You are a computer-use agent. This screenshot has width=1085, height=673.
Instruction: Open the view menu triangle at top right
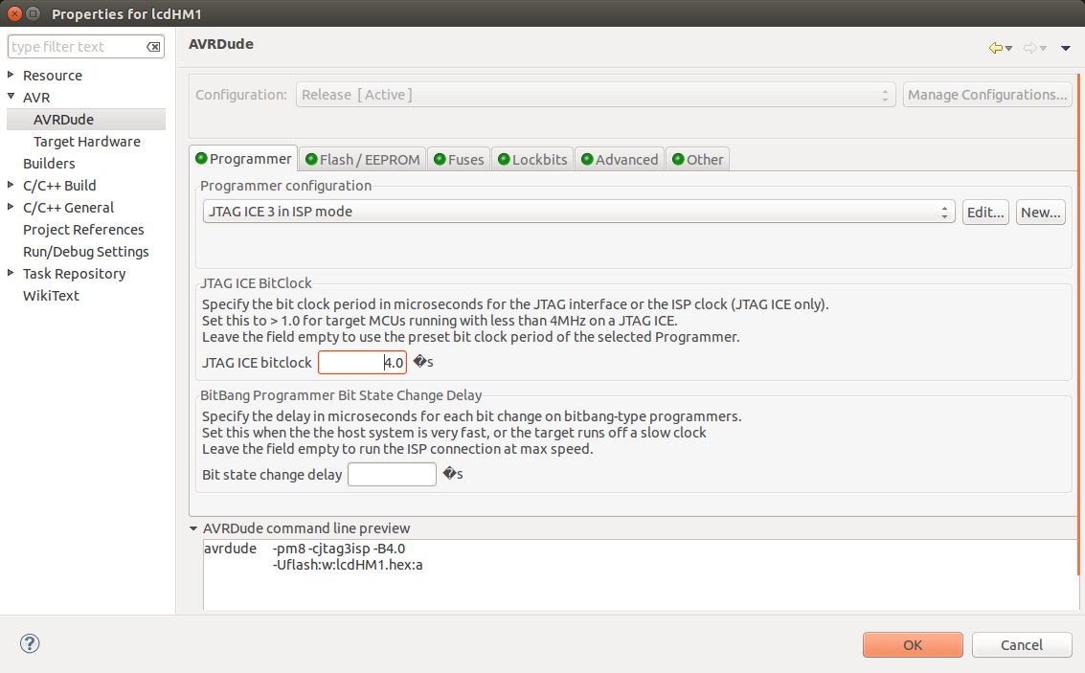[1066, 49]
